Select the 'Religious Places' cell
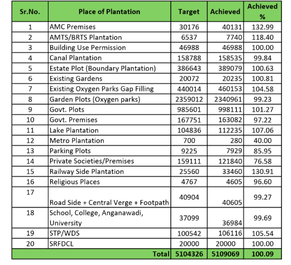 (109, 182)
